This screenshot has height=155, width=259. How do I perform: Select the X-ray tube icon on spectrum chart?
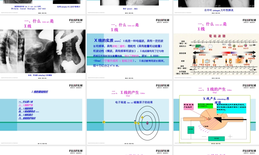[x=246, y=61]
